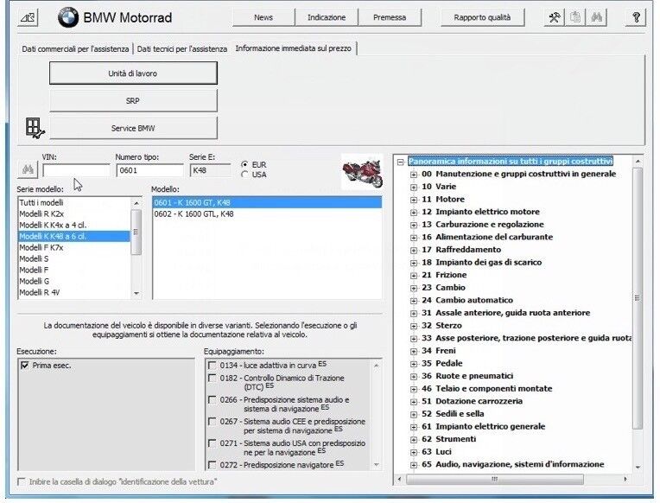
Task: Click the red motorcycle thumbnail image
Action: 362,170
